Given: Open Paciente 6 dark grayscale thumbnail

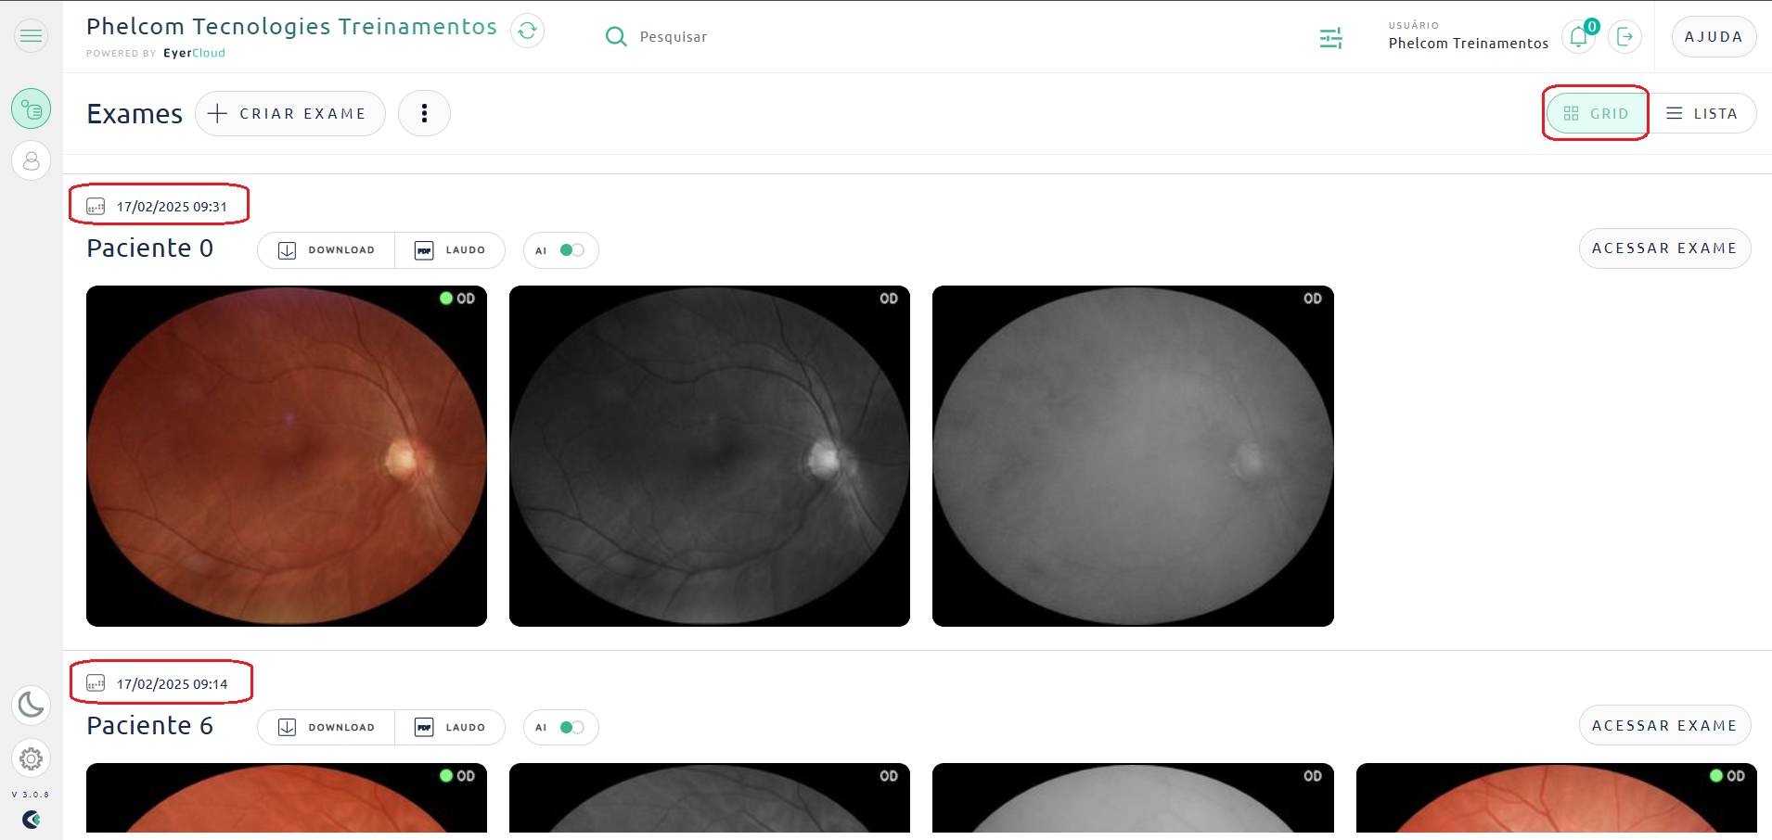Looking at the screenshot, I should (710, 797).
